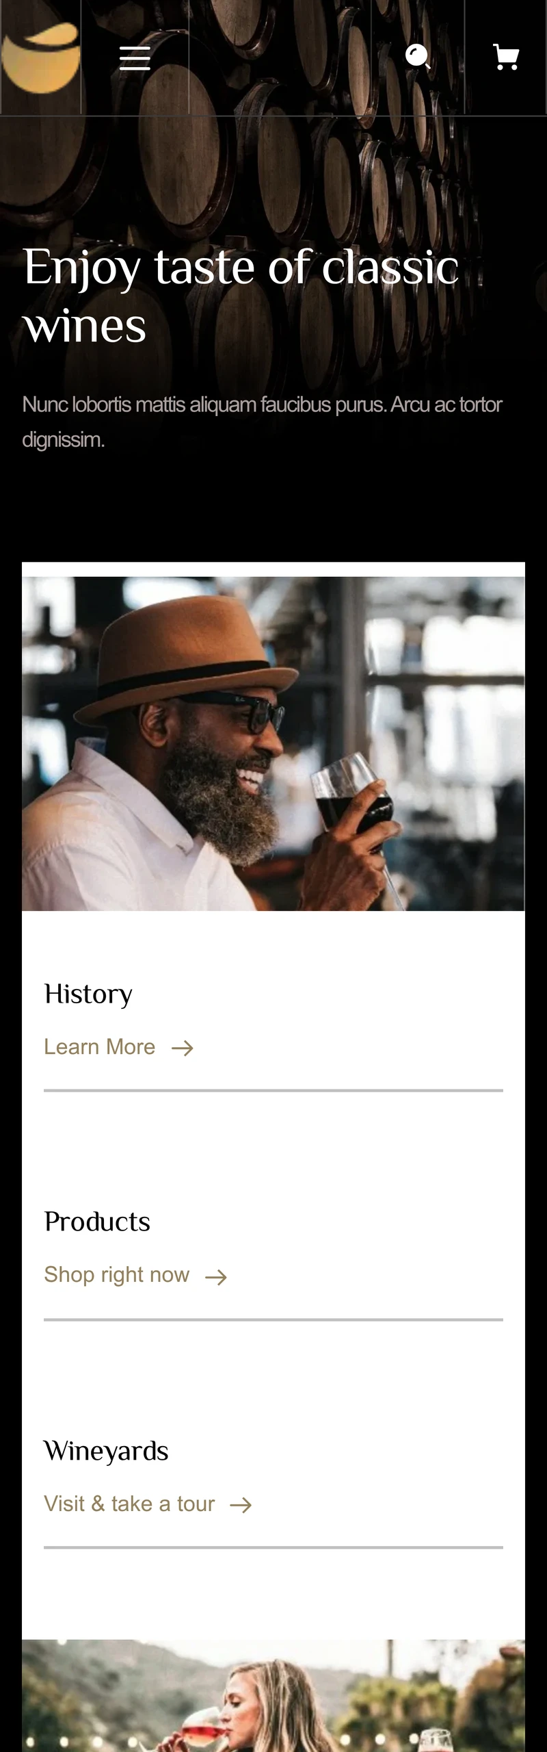Open the woman sipping wine photo
The image size is (547, 1752).
[x=273, y=1695]
